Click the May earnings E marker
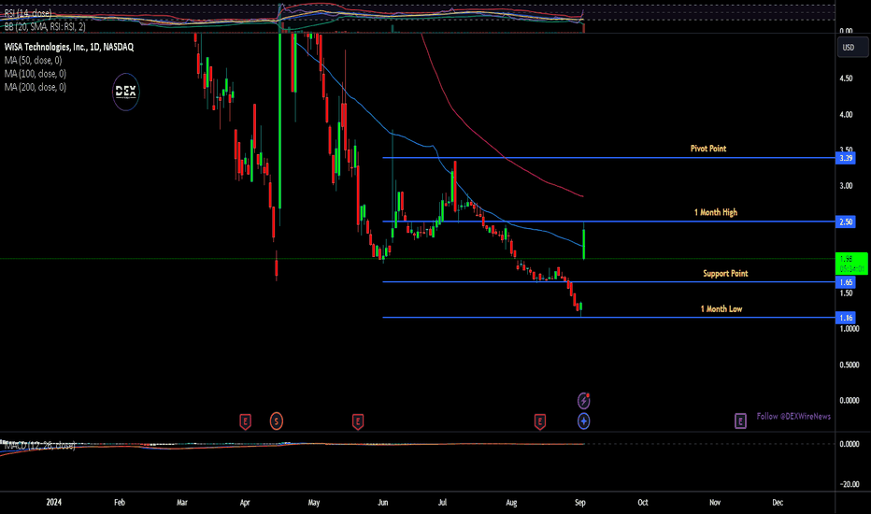 click(358, 421)
